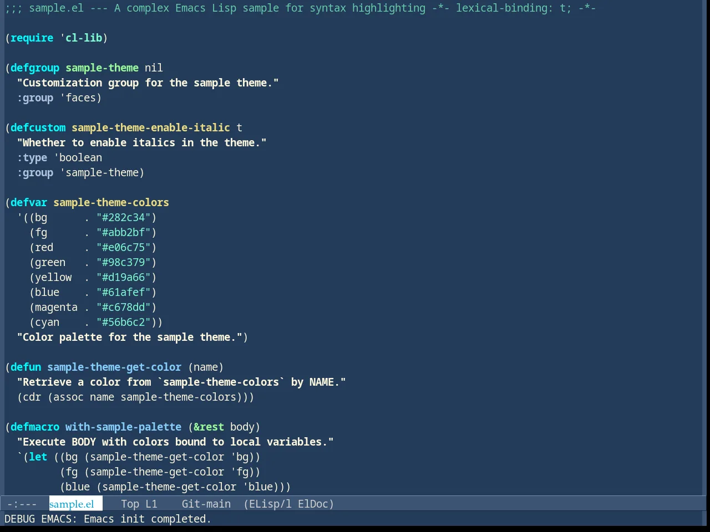Click the ''faces' symbol in the defgroup form

tap(78, 98)
